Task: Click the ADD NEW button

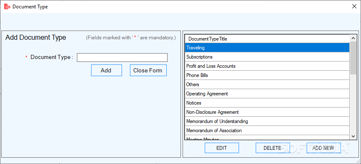Action: 323,148
